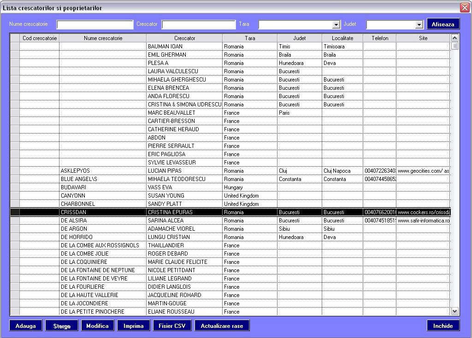Select the DE ARGON kennel cell
Image resolution: width=472 pixels, height=338 pixels.
pos(103,228)
